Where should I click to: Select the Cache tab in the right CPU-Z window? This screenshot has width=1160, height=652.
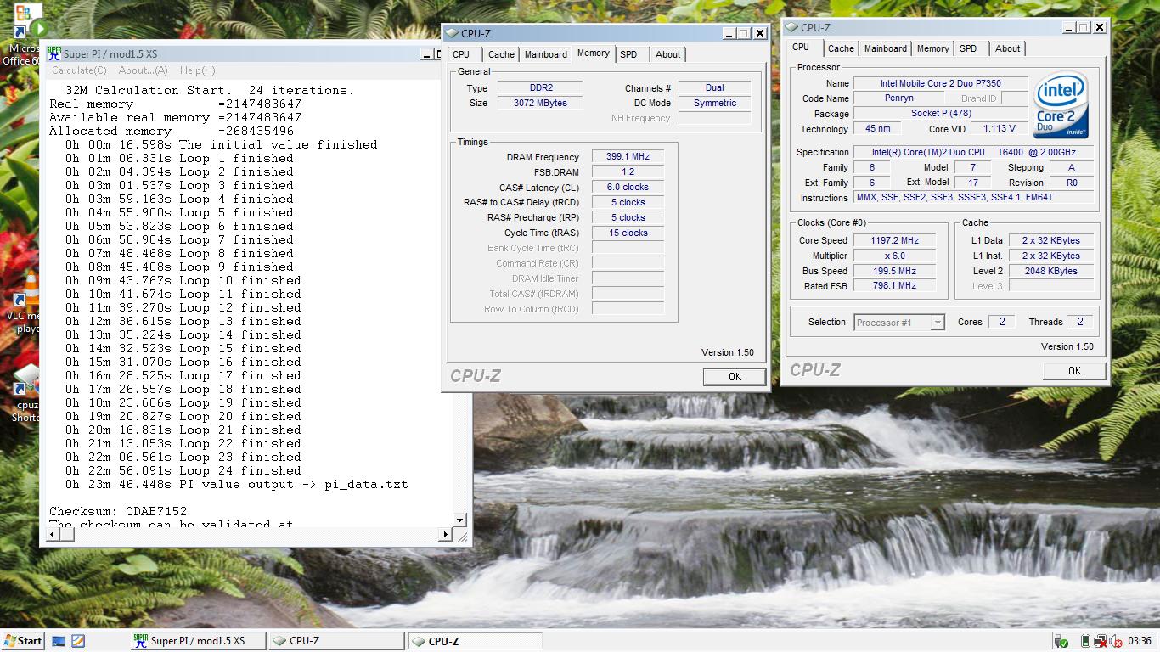tap(841, 48)
